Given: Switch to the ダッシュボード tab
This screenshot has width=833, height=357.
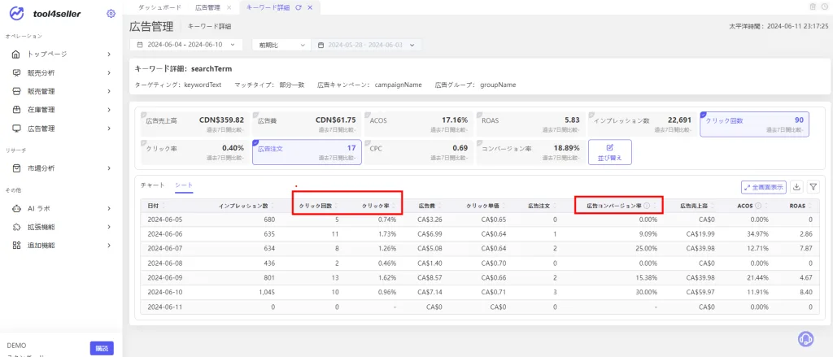Looking at the screenshot, I should pos(159,7).
